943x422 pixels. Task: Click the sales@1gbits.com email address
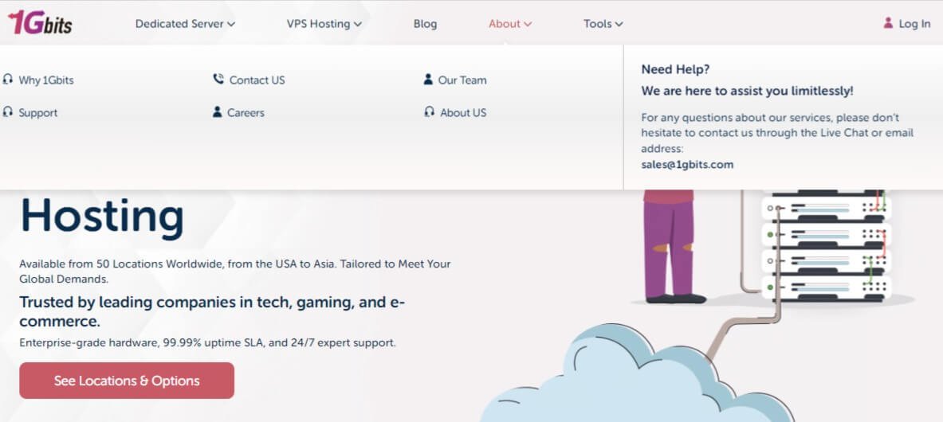(687, 164)
